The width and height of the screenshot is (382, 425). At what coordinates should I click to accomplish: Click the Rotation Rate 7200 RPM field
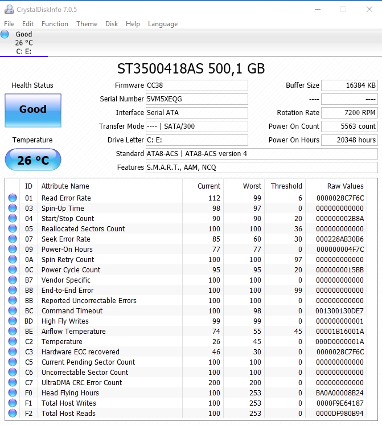pos(350,113)
